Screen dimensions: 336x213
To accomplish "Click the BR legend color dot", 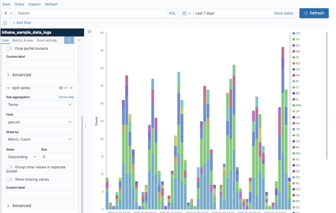I will coord(294,93).
